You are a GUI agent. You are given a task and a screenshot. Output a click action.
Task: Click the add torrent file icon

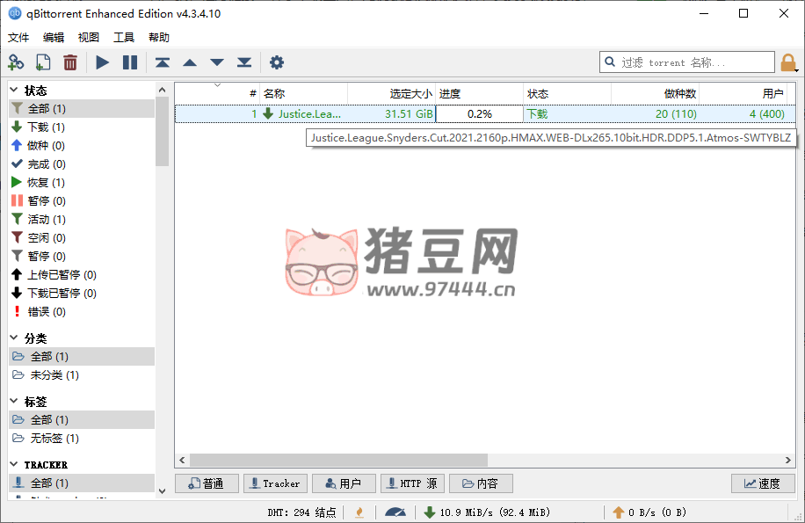tap(42, 62)
